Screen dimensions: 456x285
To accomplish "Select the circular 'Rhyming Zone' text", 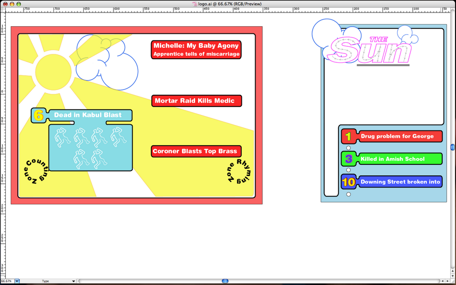I will (239, 171).
